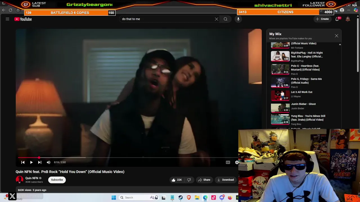Screen dimensions: 360x202
Task: Open 'You're Mines Still (feat. Drake)' title
Action: click(x=308, y=118)
